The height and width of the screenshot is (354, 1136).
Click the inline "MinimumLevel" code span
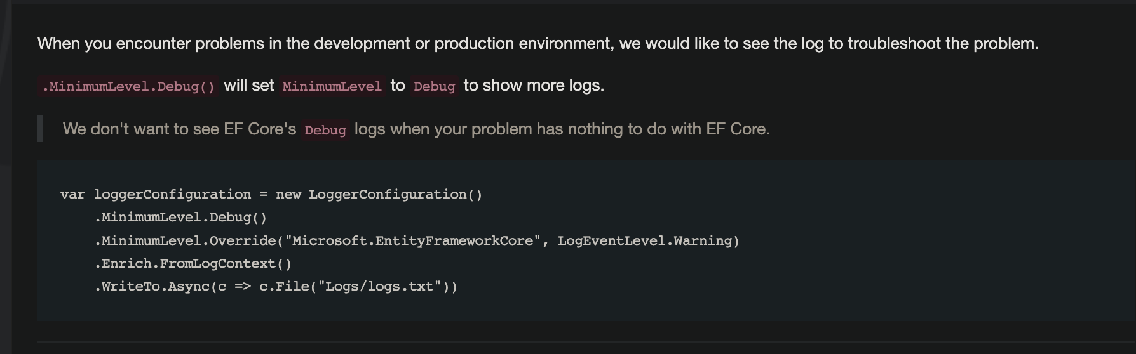click(332, 86)
